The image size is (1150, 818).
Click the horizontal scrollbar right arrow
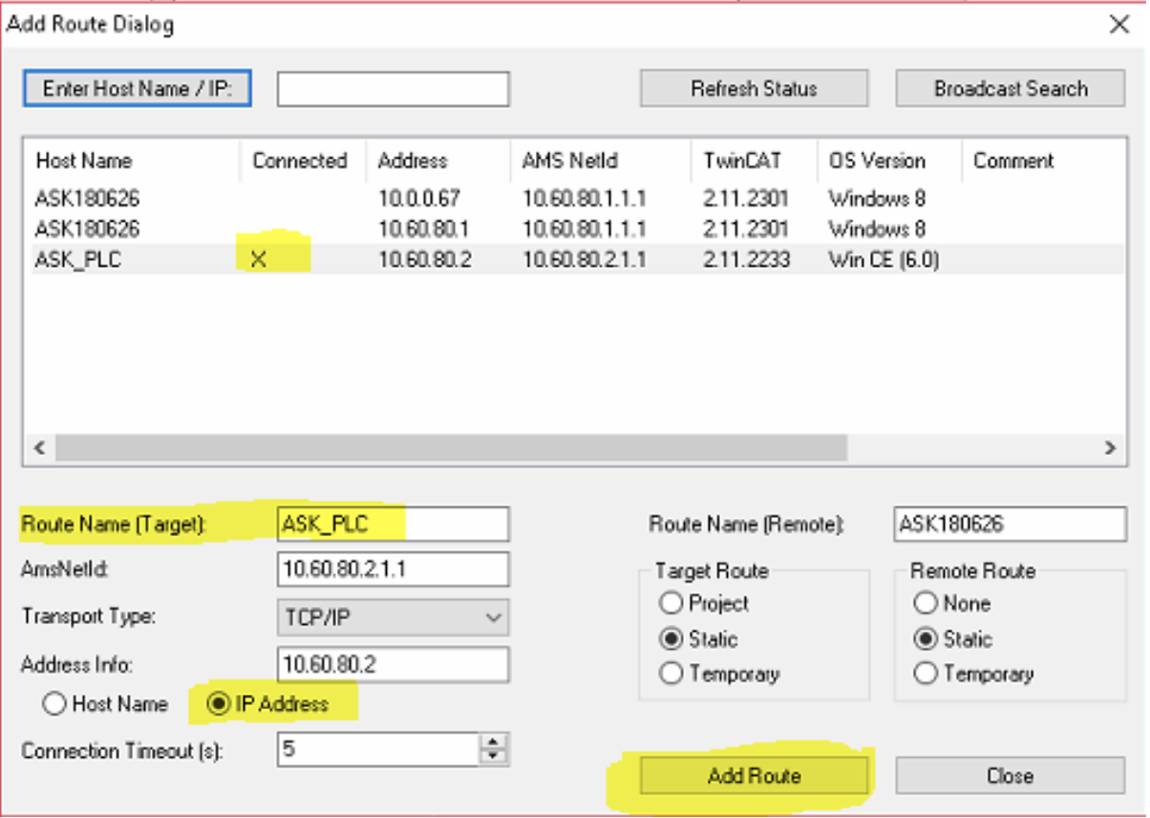pos(1109,447)
